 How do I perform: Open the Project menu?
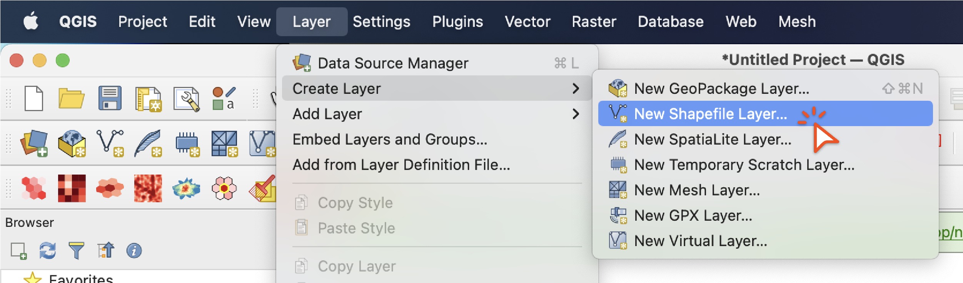142,22
